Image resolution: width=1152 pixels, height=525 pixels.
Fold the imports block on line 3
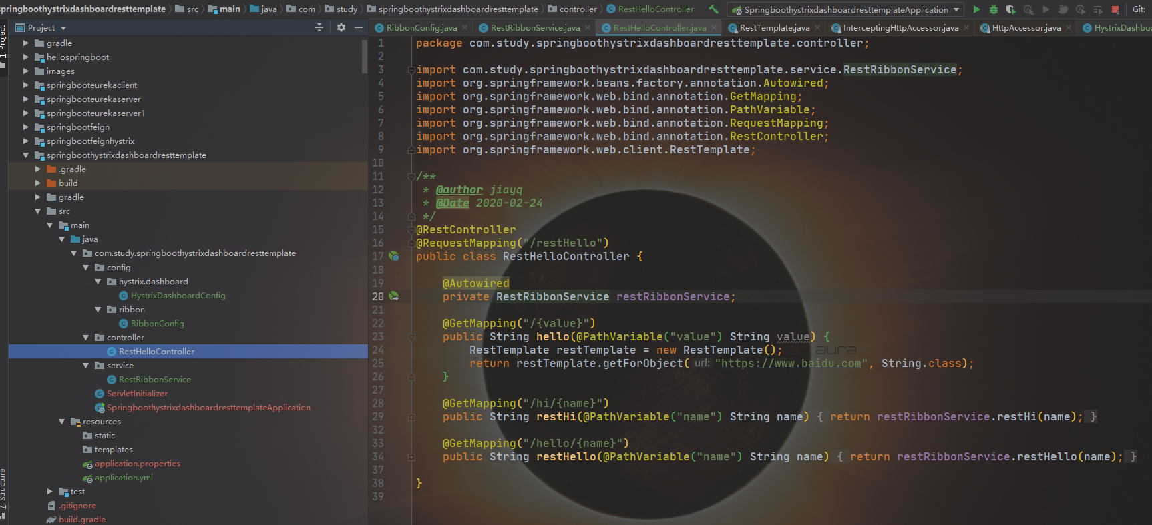pyautogui.click(x=411, y=70)
